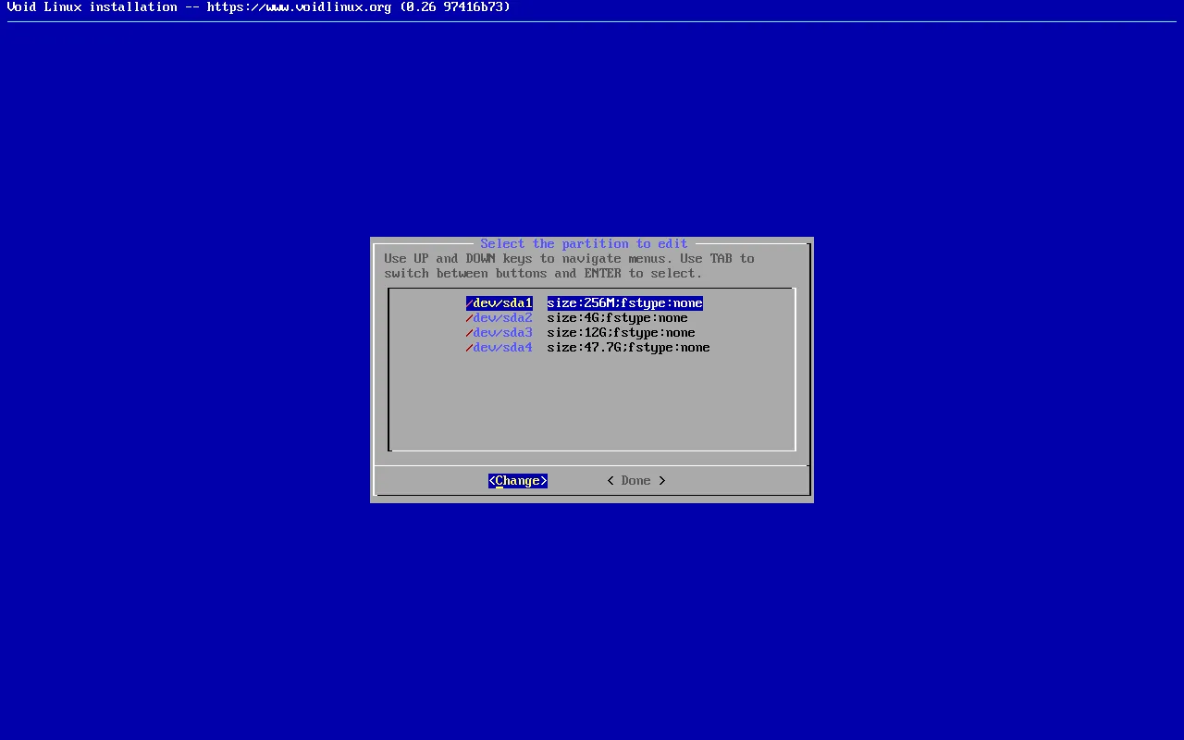
Task: Click the size:256M;fstype:none description
Action: point(625,302)
